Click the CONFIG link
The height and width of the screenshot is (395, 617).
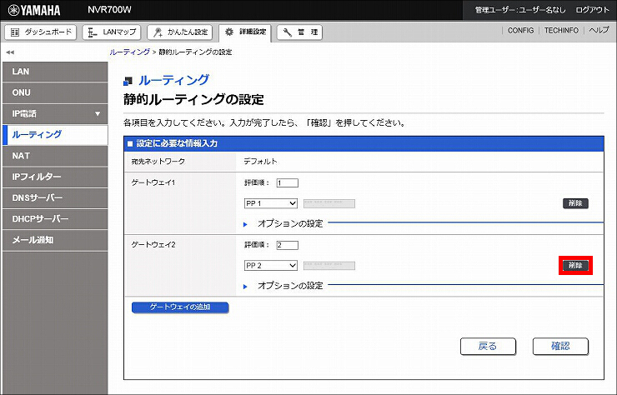[x=520, y=30]
